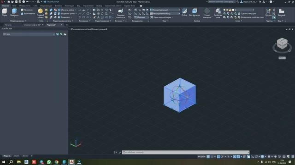This screenshot has height=165, width=295.
Task: Open the Без фильтра selection filter
Action: click(195, 12)
